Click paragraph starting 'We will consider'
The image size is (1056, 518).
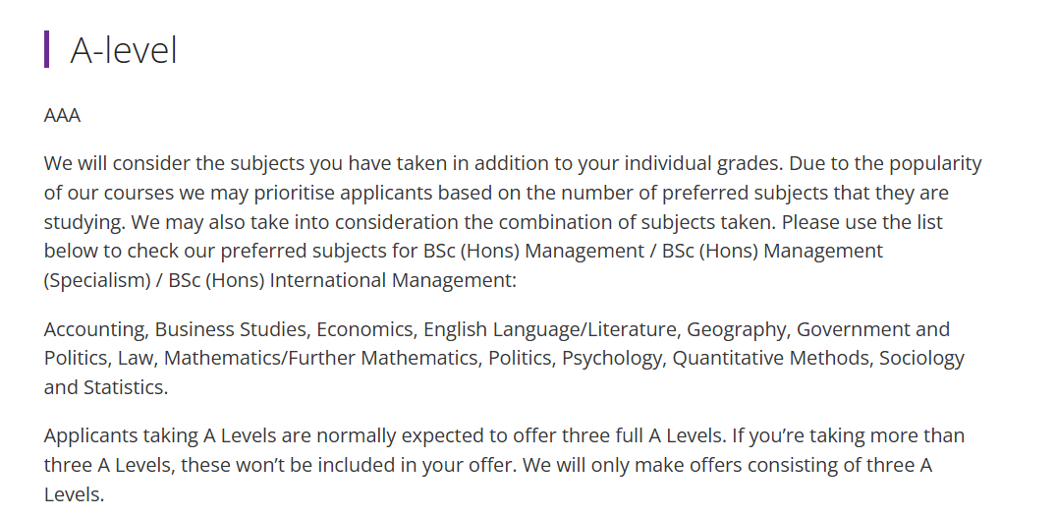pyautogui.click(x=513, y=221)
